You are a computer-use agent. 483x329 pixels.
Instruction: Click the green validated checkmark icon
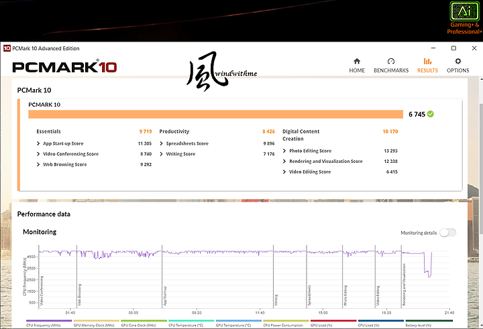(431, 114)
